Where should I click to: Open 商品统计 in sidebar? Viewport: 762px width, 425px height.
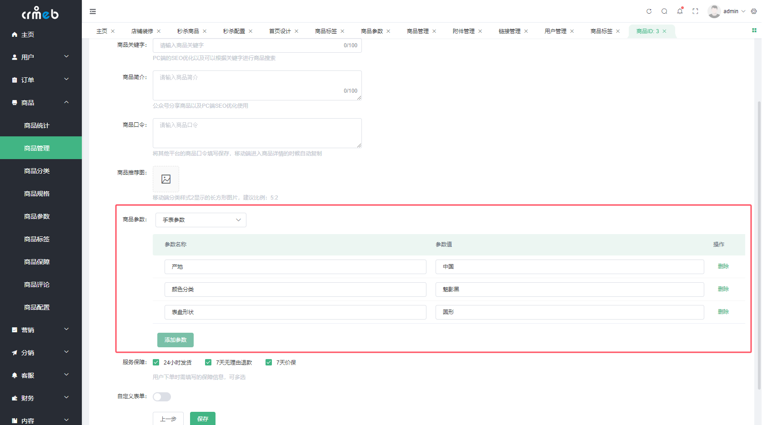click(x=41, y=125)
